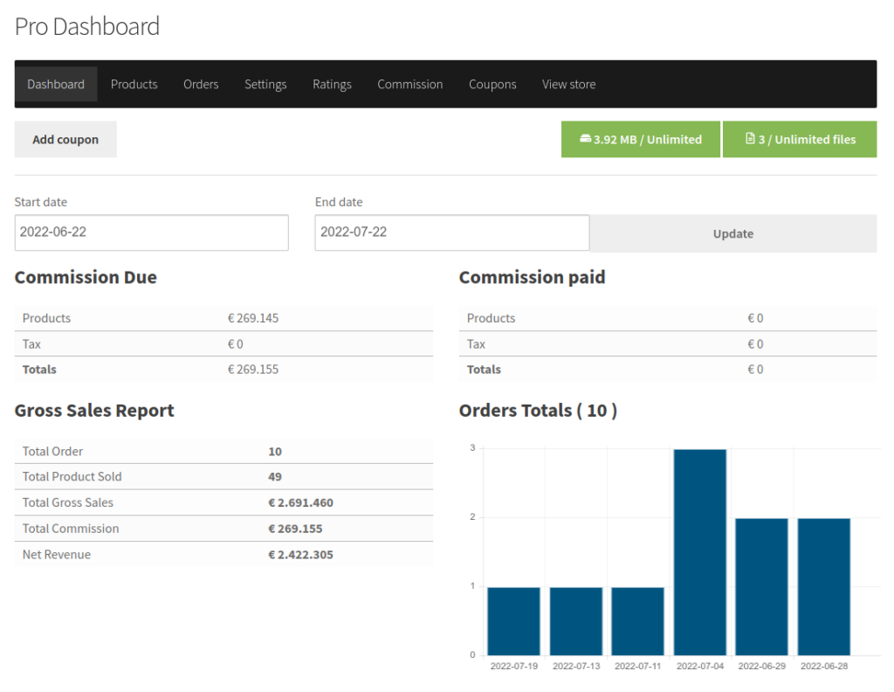
Task: Click the Tax label under Commission Due
Action: 31,344
